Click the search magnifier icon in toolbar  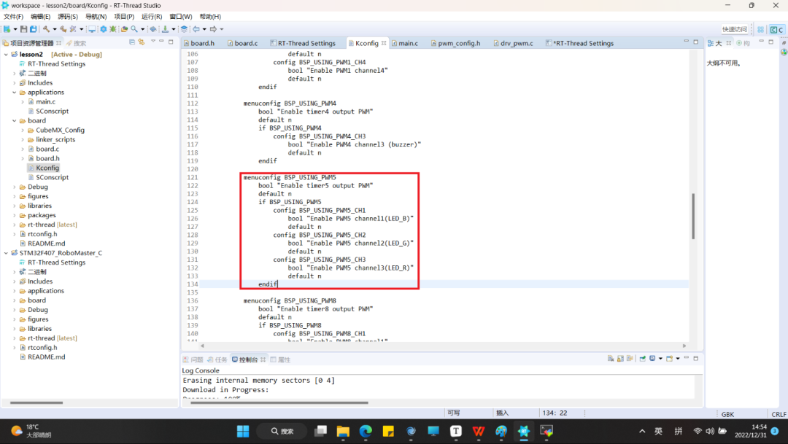click(134, 29)
